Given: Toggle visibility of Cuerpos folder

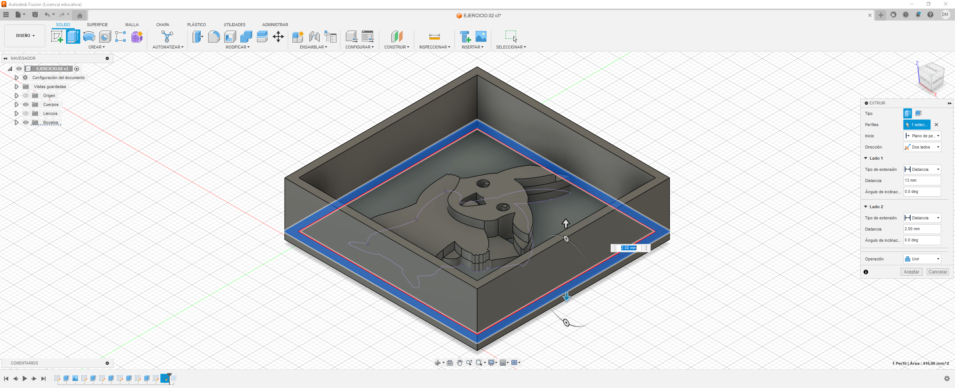Looking at the screenshot, I should (x=26, y=104).
